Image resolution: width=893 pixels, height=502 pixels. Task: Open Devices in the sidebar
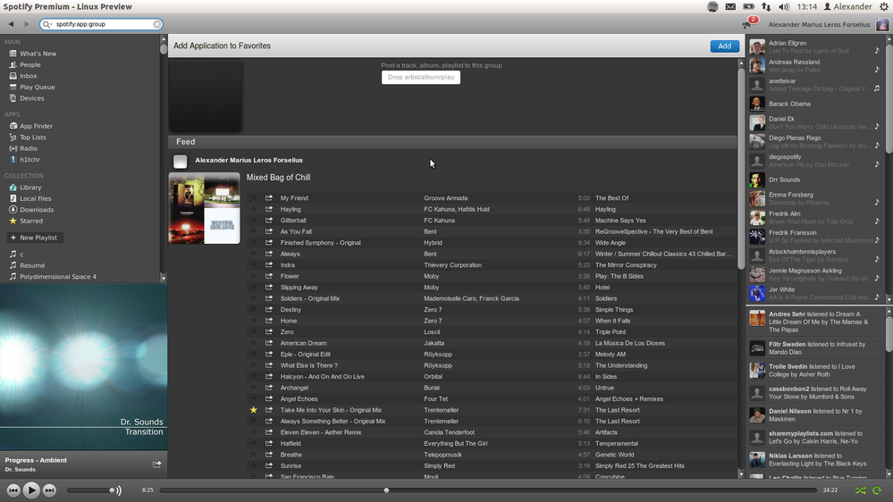[x=31, y=98]
